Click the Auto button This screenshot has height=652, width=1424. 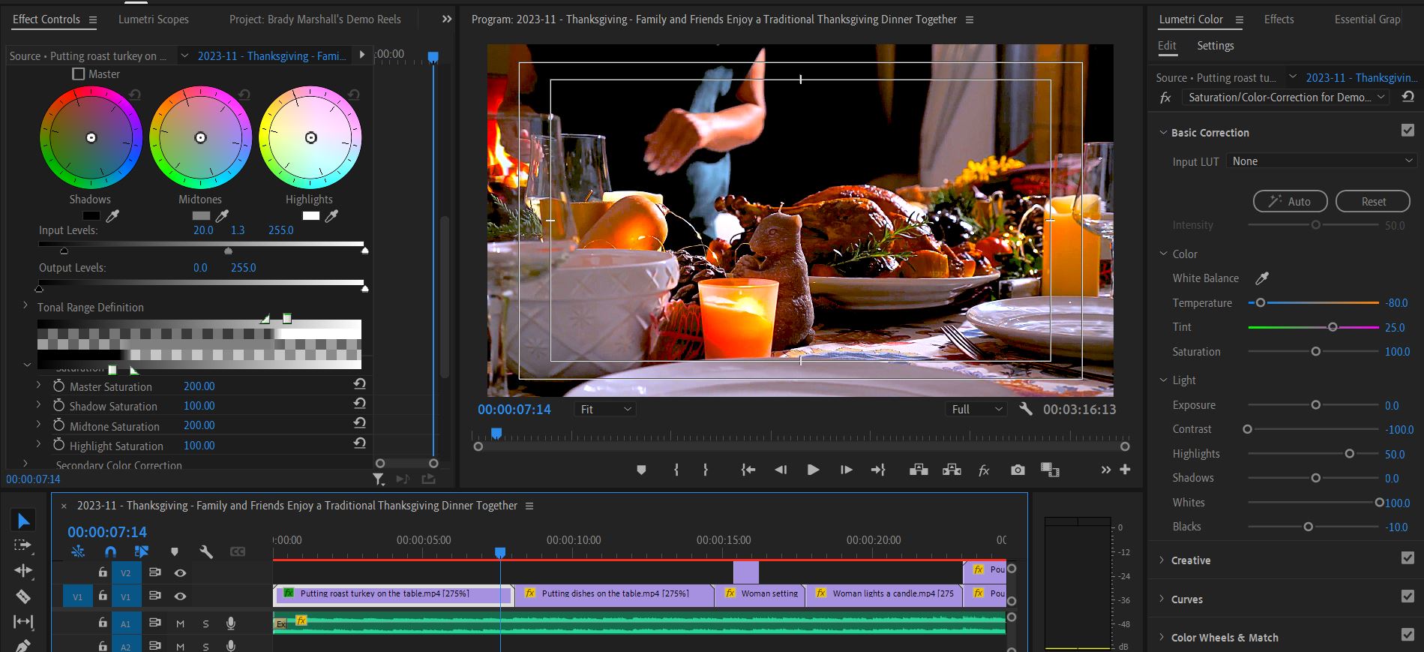coord(1290,201)
